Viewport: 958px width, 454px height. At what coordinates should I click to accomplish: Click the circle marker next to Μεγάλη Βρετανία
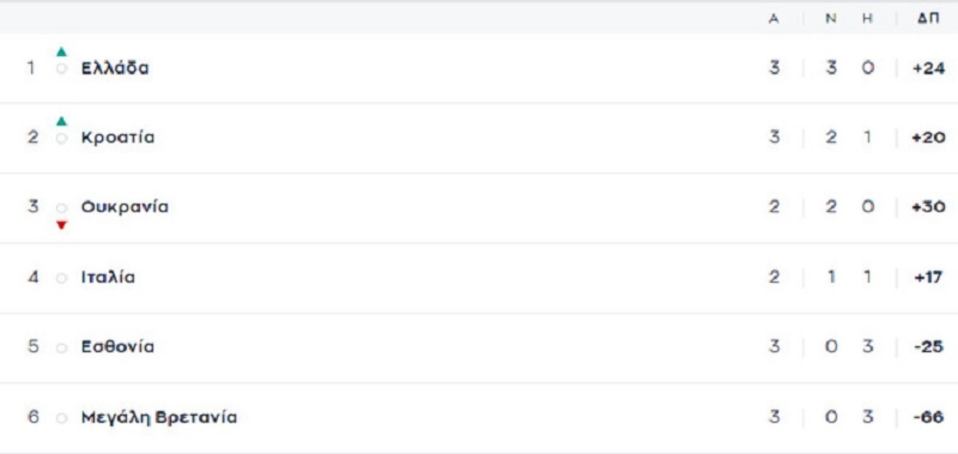tap(61, 418)
